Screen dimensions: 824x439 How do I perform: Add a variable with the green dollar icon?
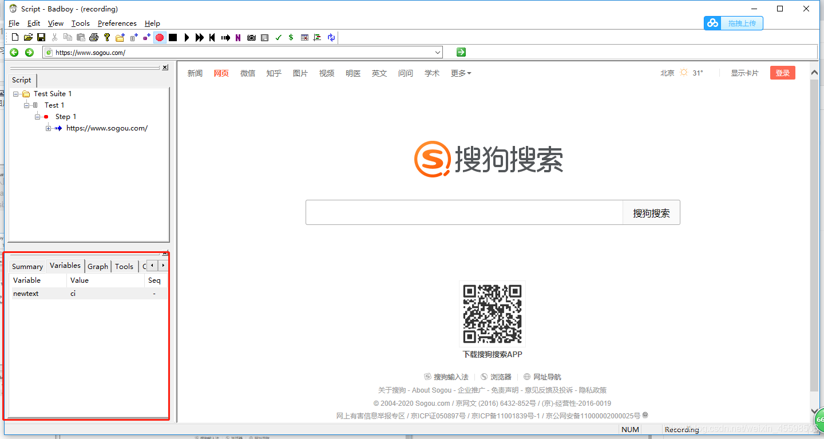pos(291,37)
